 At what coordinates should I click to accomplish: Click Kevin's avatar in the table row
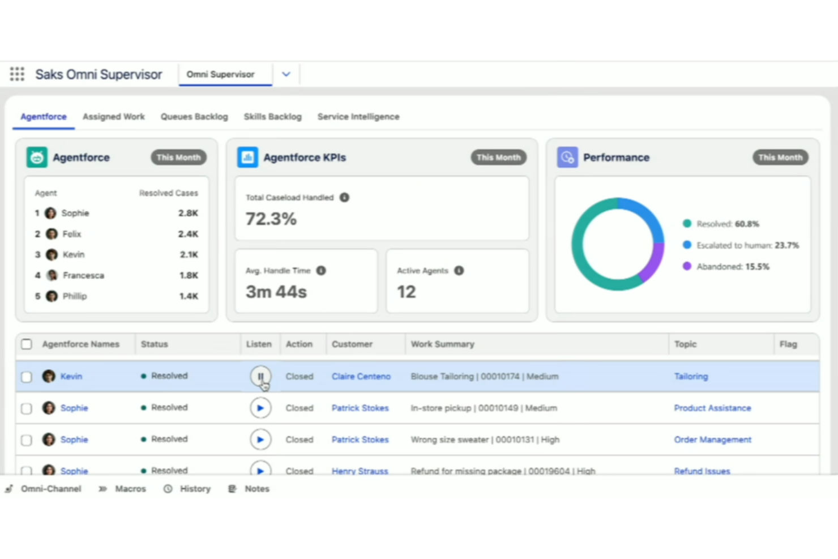point(49,376)
